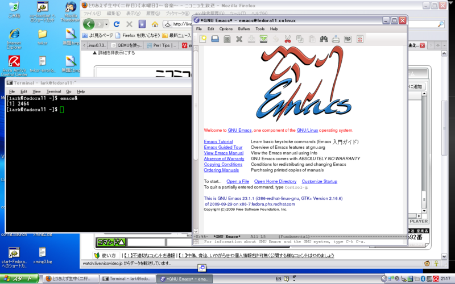455x284 pixels.
Task: Open the Absence of Warranty link
Action: pos(224,158)
